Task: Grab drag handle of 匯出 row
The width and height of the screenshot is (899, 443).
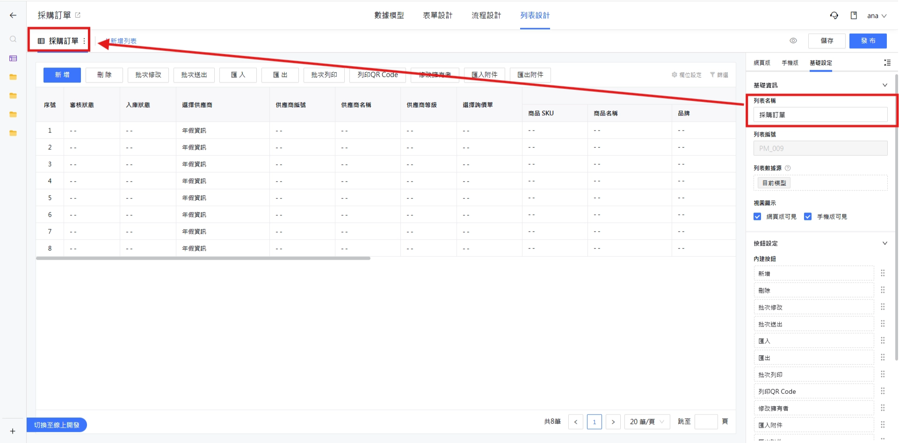Action: coord(883,357)
